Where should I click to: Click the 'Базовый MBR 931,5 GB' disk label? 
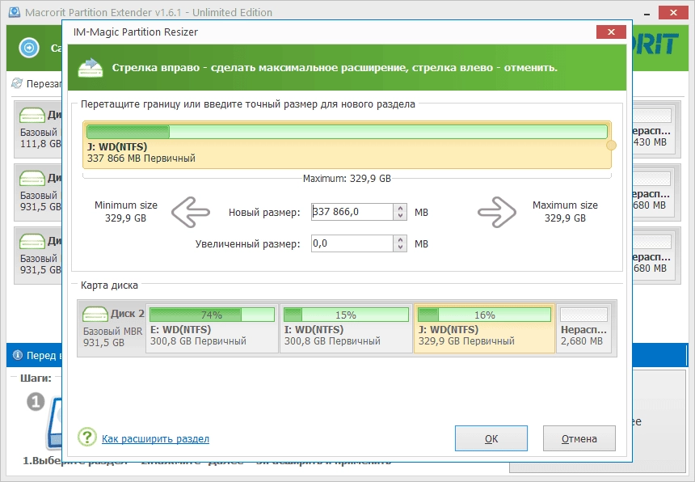point(113,337)
